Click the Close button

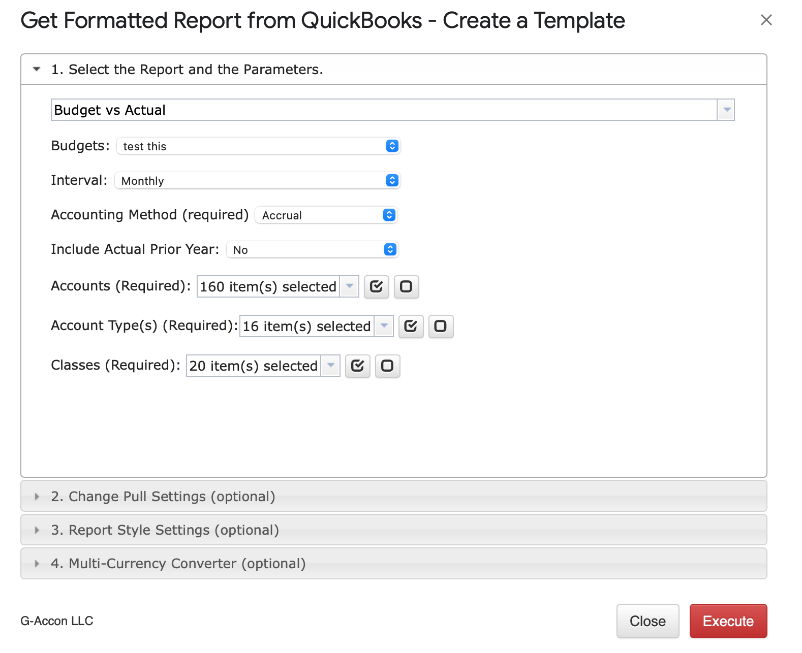point(648,621)
